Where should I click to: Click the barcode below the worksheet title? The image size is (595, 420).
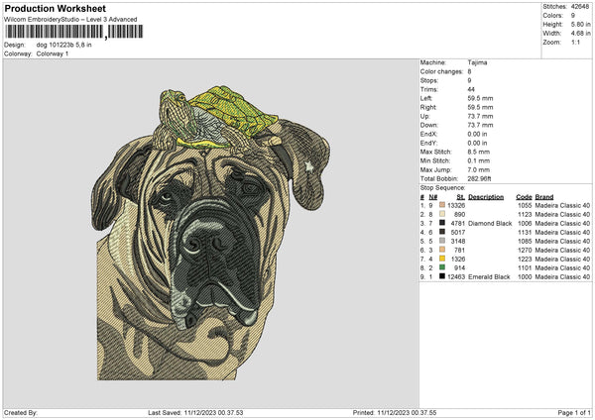coord(70,33)
